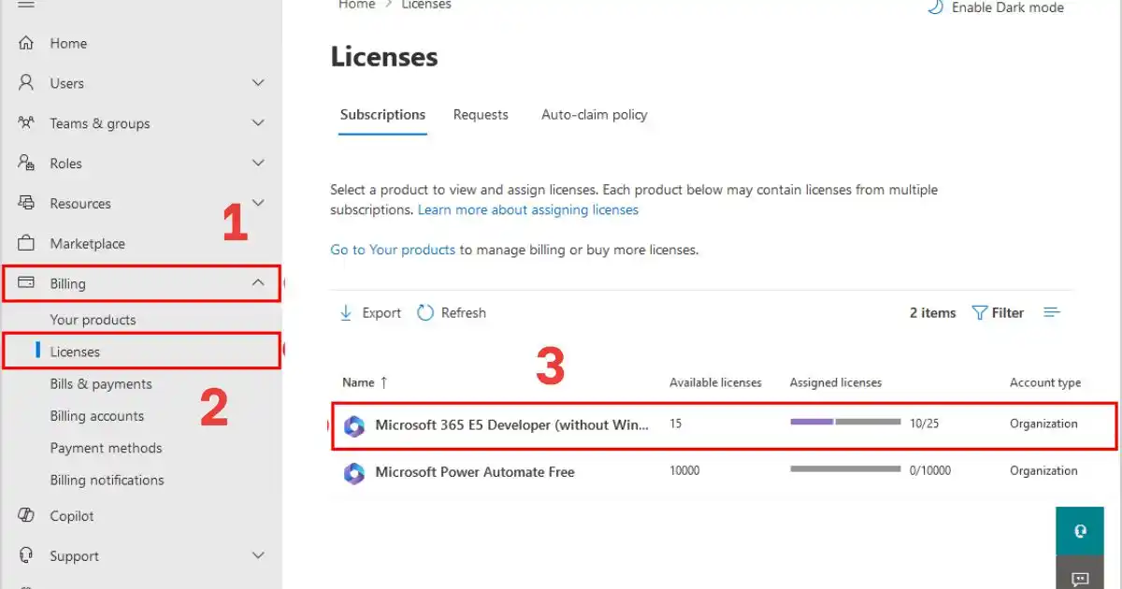This screenshot has width=1122, height=589.
Task: Click the 0/10000 assigned count text
Action: point(930,471)
